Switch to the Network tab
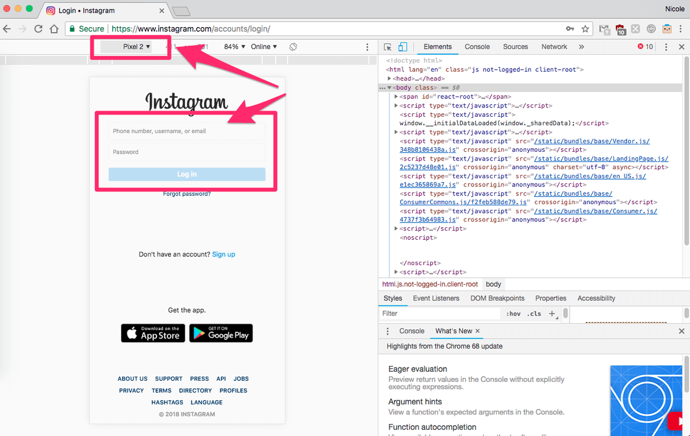This screenshot has height=436, width=690. [554, 47]
